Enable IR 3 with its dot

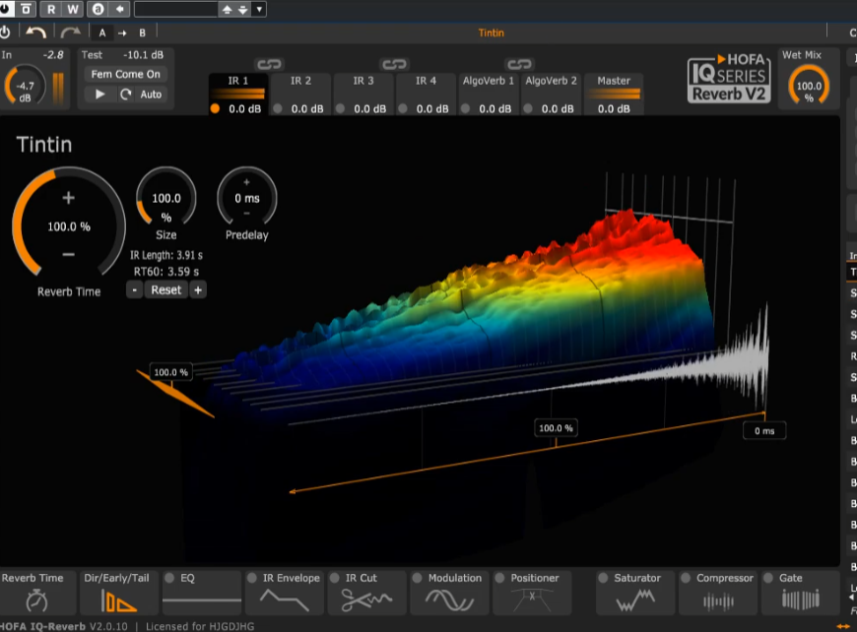[x=341, y=108]
